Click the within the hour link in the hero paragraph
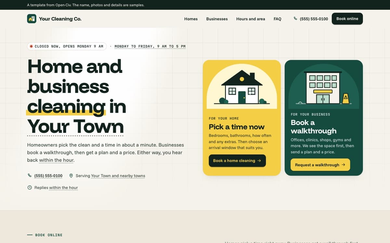This screenshot has height=243, width=390. coord(56,160)
